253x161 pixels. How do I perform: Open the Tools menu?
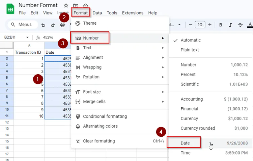[112, 13]
